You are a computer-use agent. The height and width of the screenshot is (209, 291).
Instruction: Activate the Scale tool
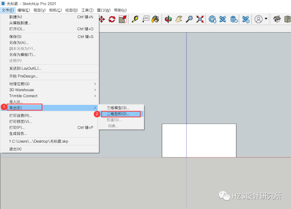[123, 19]
